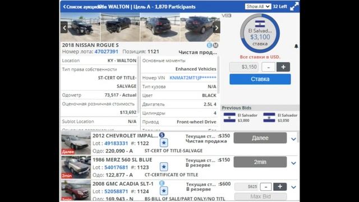Screen dimensions: 359x202
Task: Decrease the $3,150 bid with minus button
Action: coord(268,67)
